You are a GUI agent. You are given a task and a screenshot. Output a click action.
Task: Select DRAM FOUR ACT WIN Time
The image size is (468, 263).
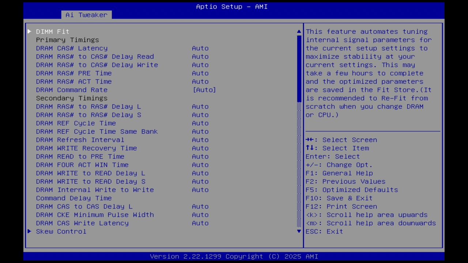tap(110, 165)
